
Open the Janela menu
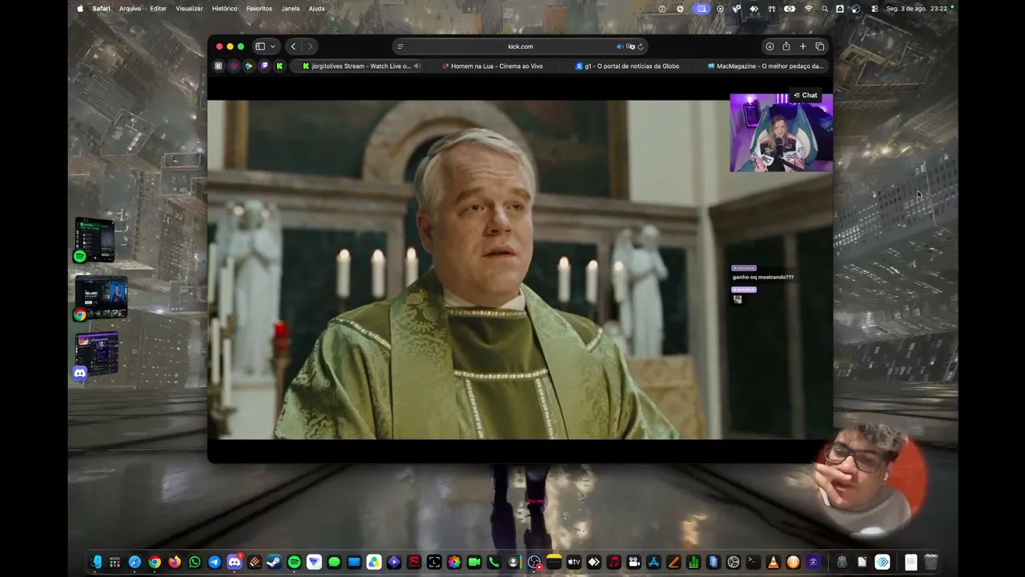point(291,9)
